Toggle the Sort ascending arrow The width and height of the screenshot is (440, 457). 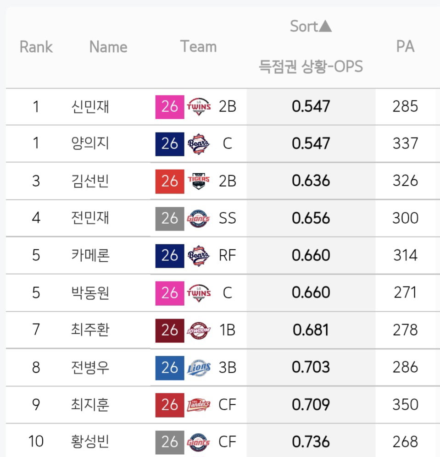click(x=325, y=26)
